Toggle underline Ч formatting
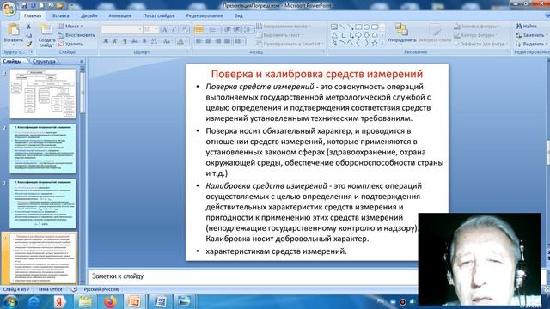 click(x=125, y=41)
